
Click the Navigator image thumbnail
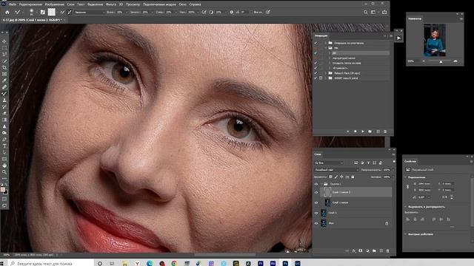coord(435,40)
